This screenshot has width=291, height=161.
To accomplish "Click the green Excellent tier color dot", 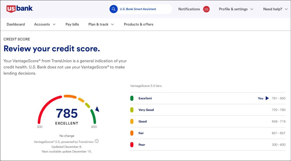I will (132, 98).
